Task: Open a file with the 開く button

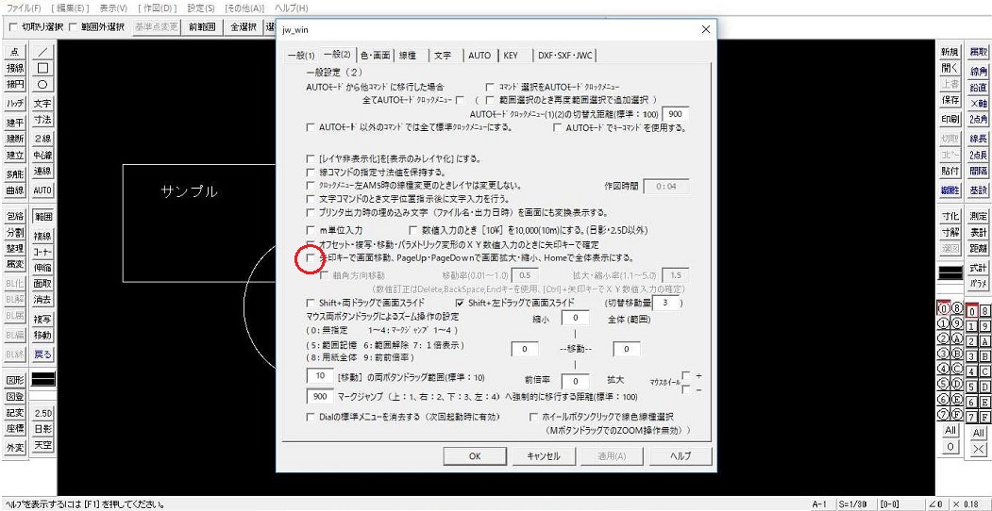Action: [x=950, y=68]
